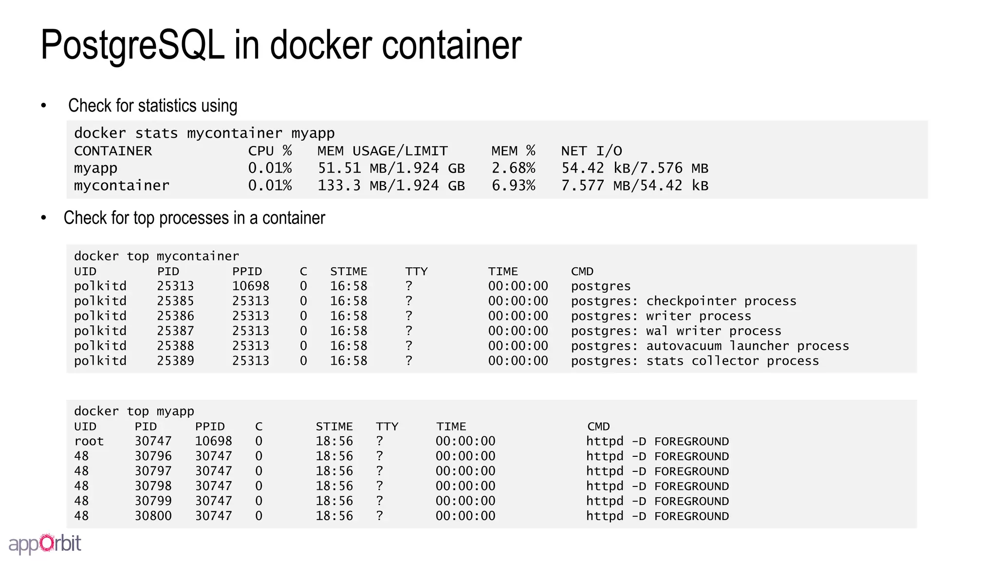Image resolution: width=997 pixels, height=561 pixels.
Task: Click 'docker stats mycontainer myapp' command
Action: pos(204,133)
